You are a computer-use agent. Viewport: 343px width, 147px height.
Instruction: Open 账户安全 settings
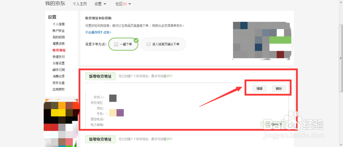tap(58, 30)
